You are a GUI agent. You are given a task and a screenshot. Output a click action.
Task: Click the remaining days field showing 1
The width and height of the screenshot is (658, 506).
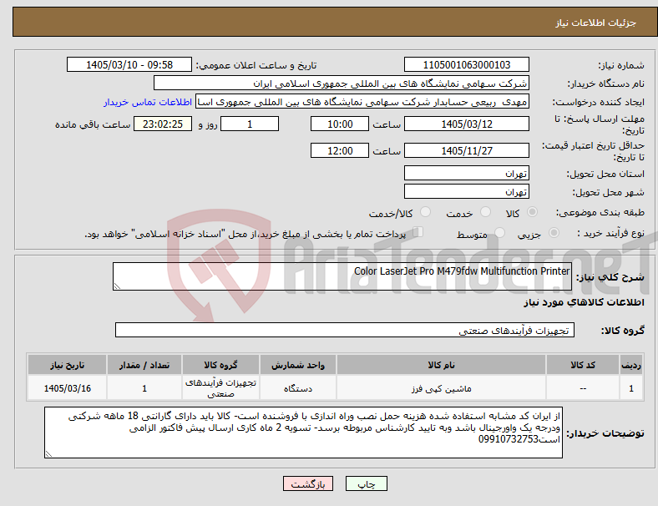[x=250, y=124]
